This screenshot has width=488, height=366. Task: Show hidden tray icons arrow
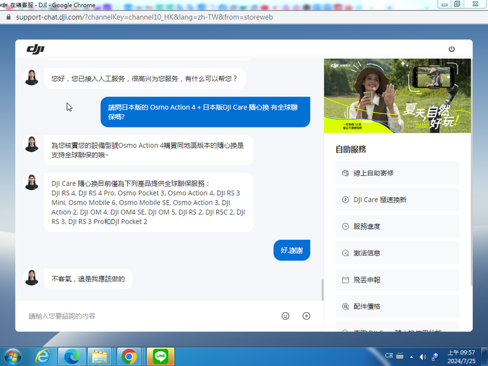point(412,357)
